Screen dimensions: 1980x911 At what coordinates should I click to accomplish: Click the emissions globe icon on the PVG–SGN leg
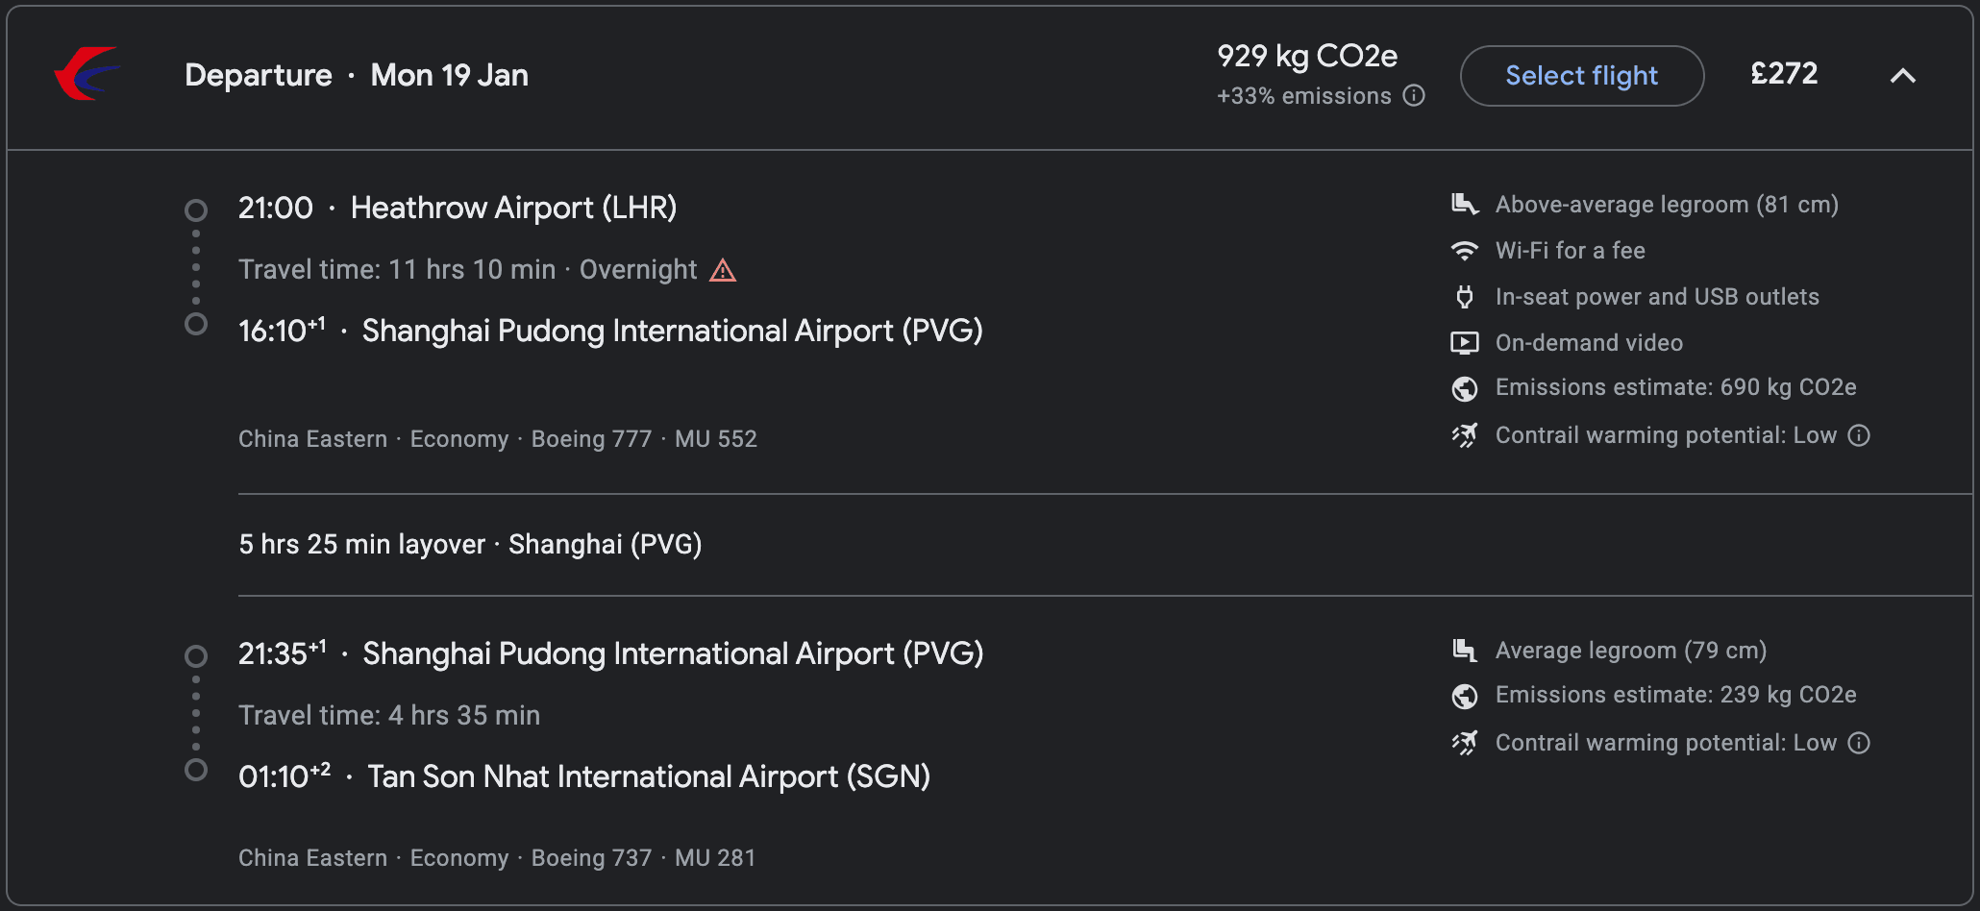(x=1465, y=696)
